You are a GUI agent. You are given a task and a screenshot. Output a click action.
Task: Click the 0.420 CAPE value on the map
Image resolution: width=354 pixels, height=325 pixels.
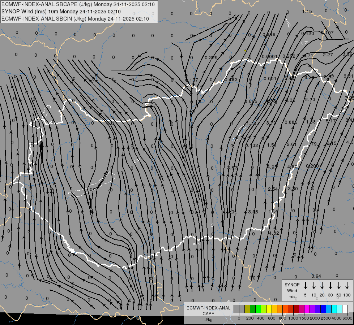tap(308, 33)
